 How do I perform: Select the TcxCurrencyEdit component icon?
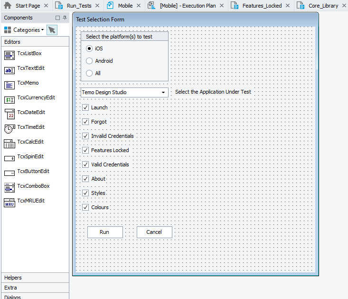click(9, 100)
